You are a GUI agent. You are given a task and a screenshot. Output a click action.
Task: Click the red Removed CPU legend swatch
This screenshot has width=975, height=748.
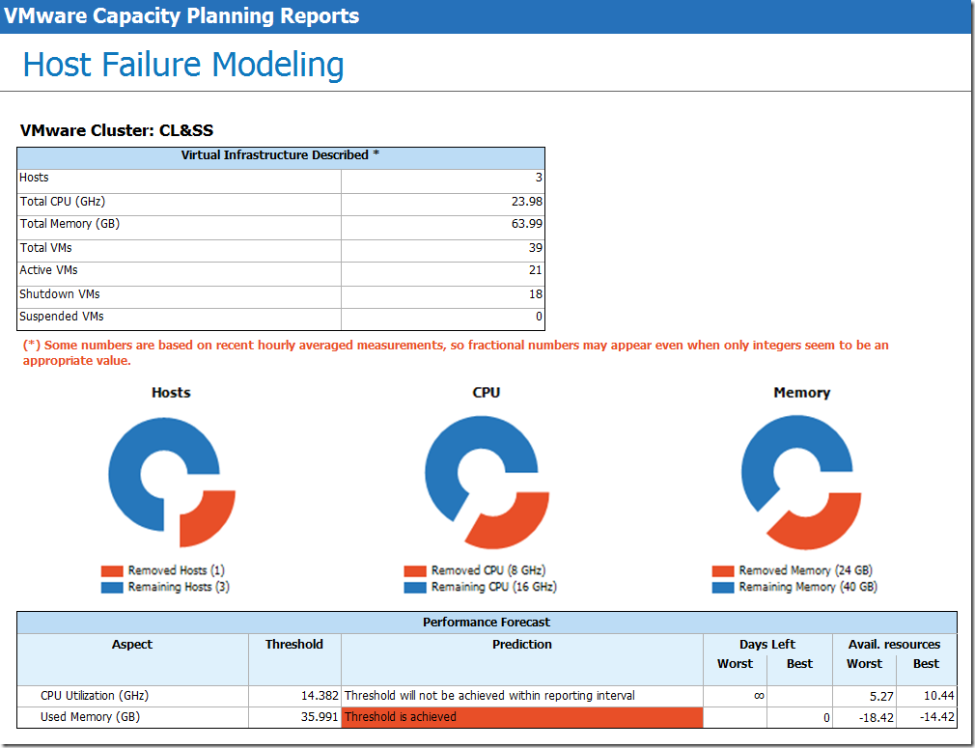click(x=415, y=570)
